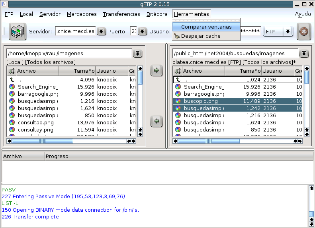Sort local files by Tamaño column

tap(77, 71)
